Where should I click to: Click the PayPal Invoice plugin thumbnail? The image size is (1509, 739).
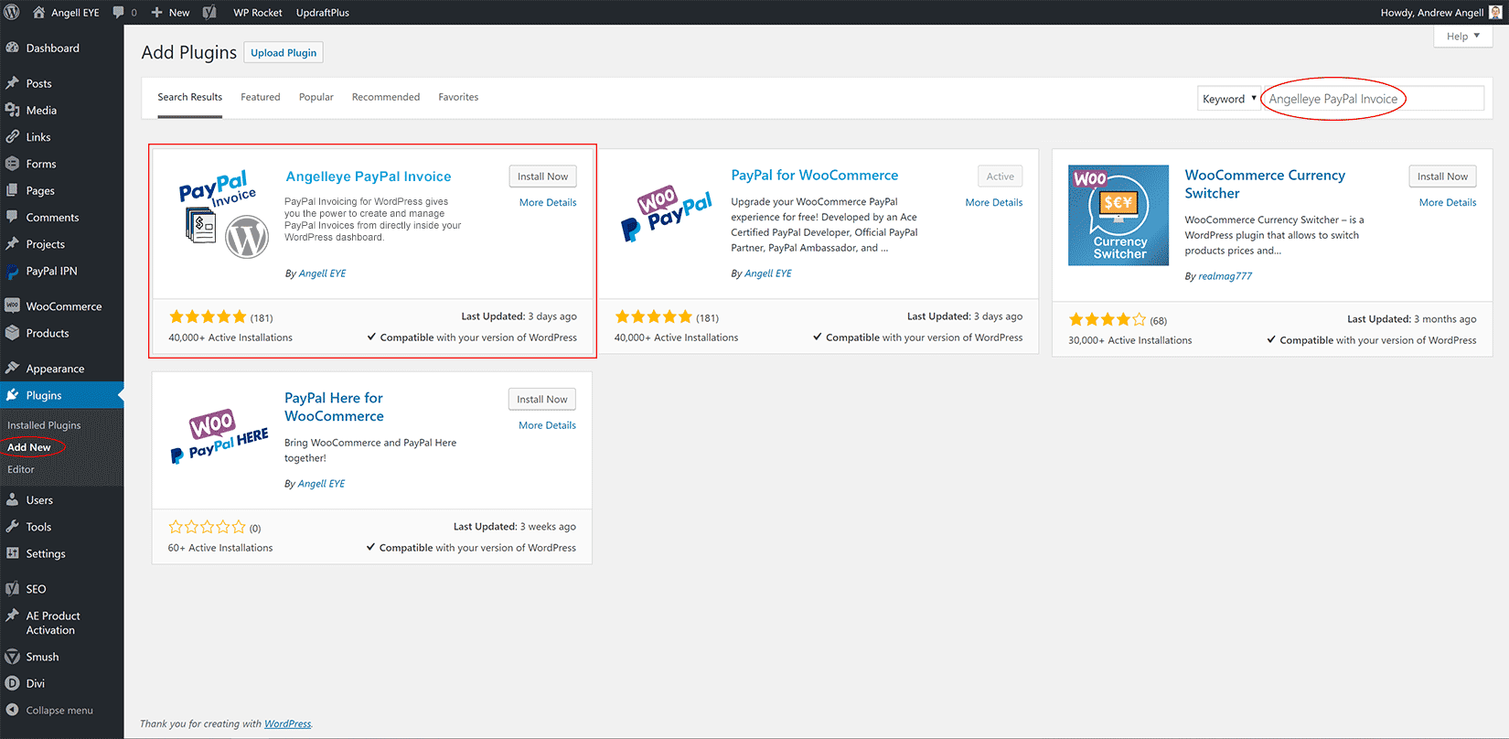[x=224, y=215]
